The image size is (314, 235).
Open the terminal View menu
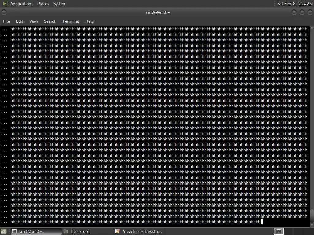click(34, 21)
